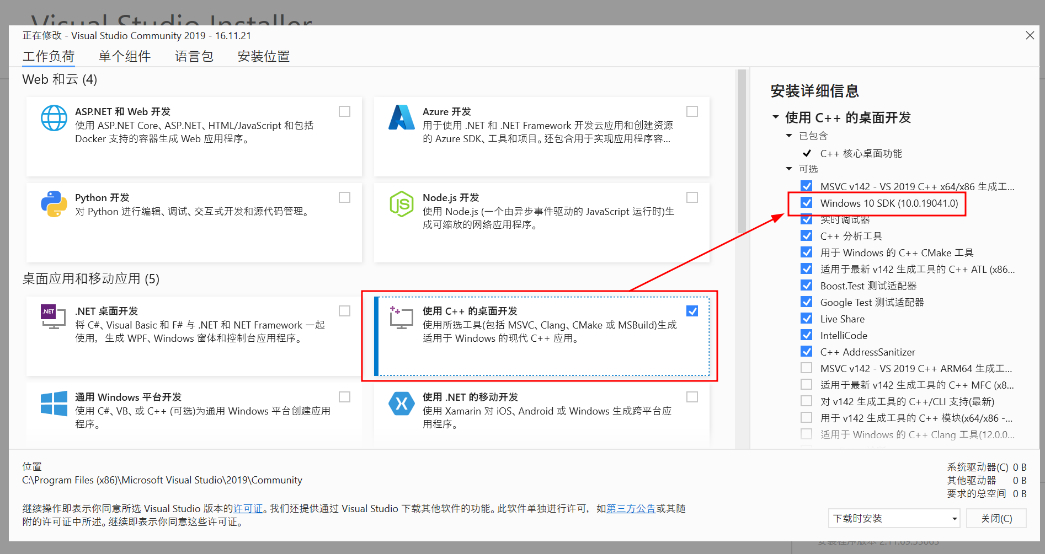Click the Python development logo icon
Image resolution: width=1045 pixels, height=554 pixels.
click(x=54, y=204)
